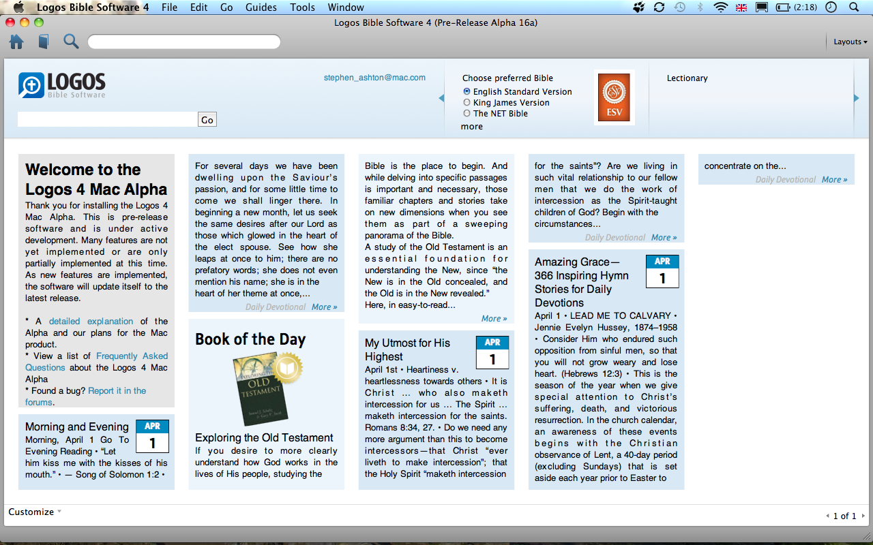Screen dimensions: 873x545
Task: Open Exploring the Old Testament book cover
Action: click(x=261, y=388)
